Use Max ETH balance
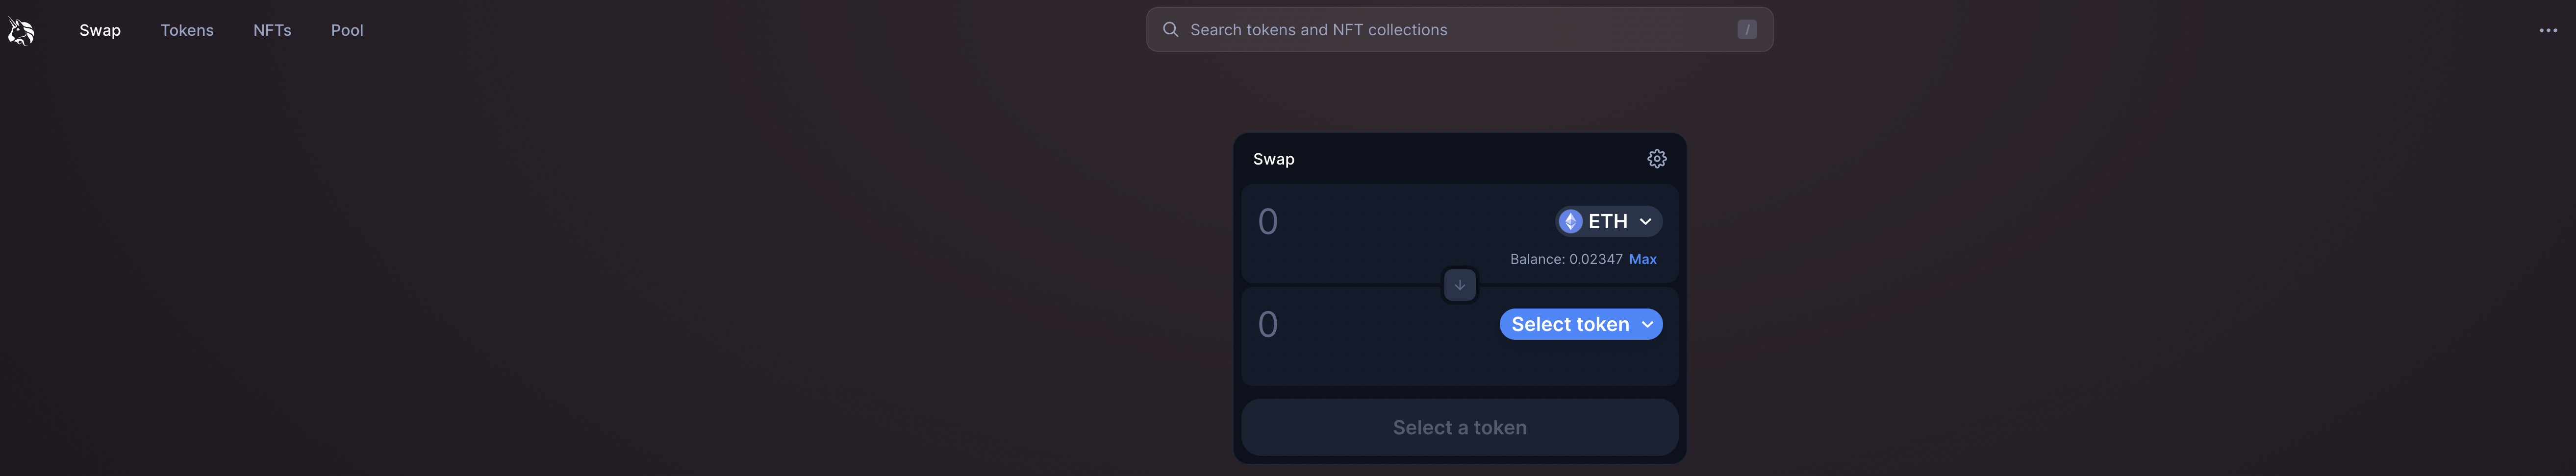This screenshot has width=2576, height=476. coord(1642,260)
